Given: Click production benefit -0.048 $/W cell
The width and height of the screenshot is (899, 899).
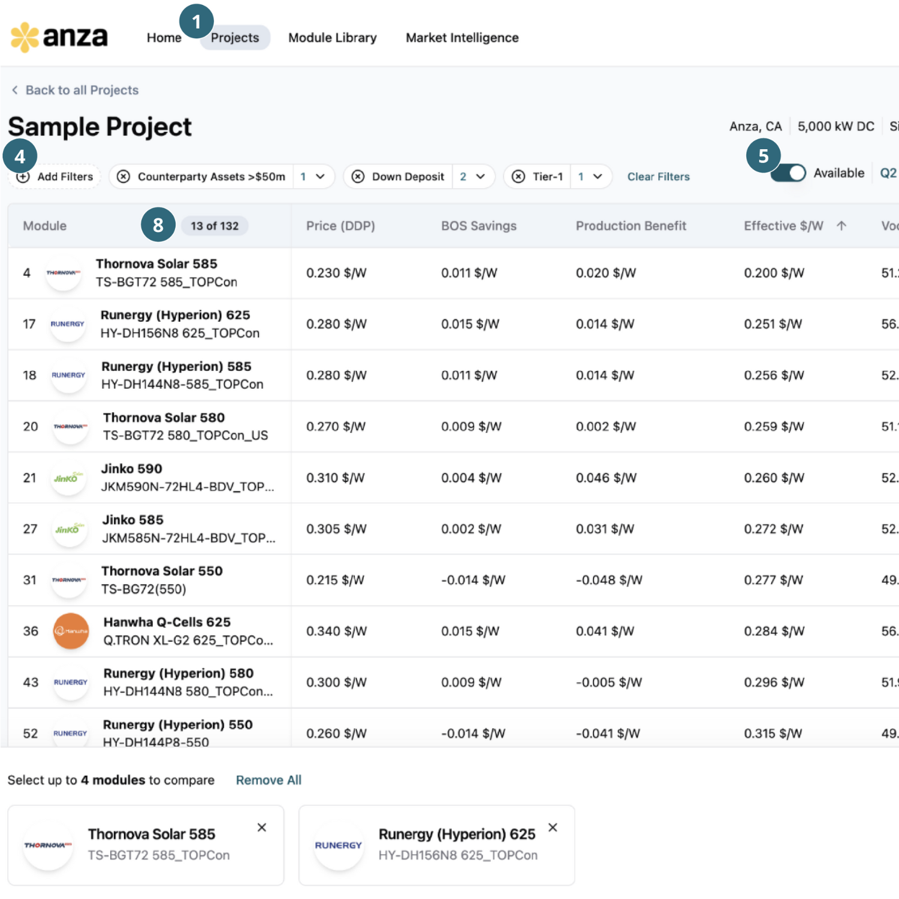Looking at the screenshot, I should [x=609, y=580].
